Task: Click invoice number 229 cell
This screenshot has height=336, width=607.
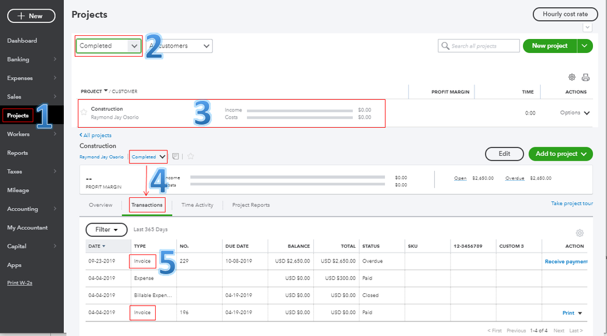Action: click(184, 261)
